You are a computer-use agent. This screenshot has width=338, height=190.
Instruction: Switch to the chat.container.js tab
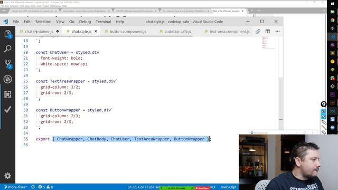(39, 32)
